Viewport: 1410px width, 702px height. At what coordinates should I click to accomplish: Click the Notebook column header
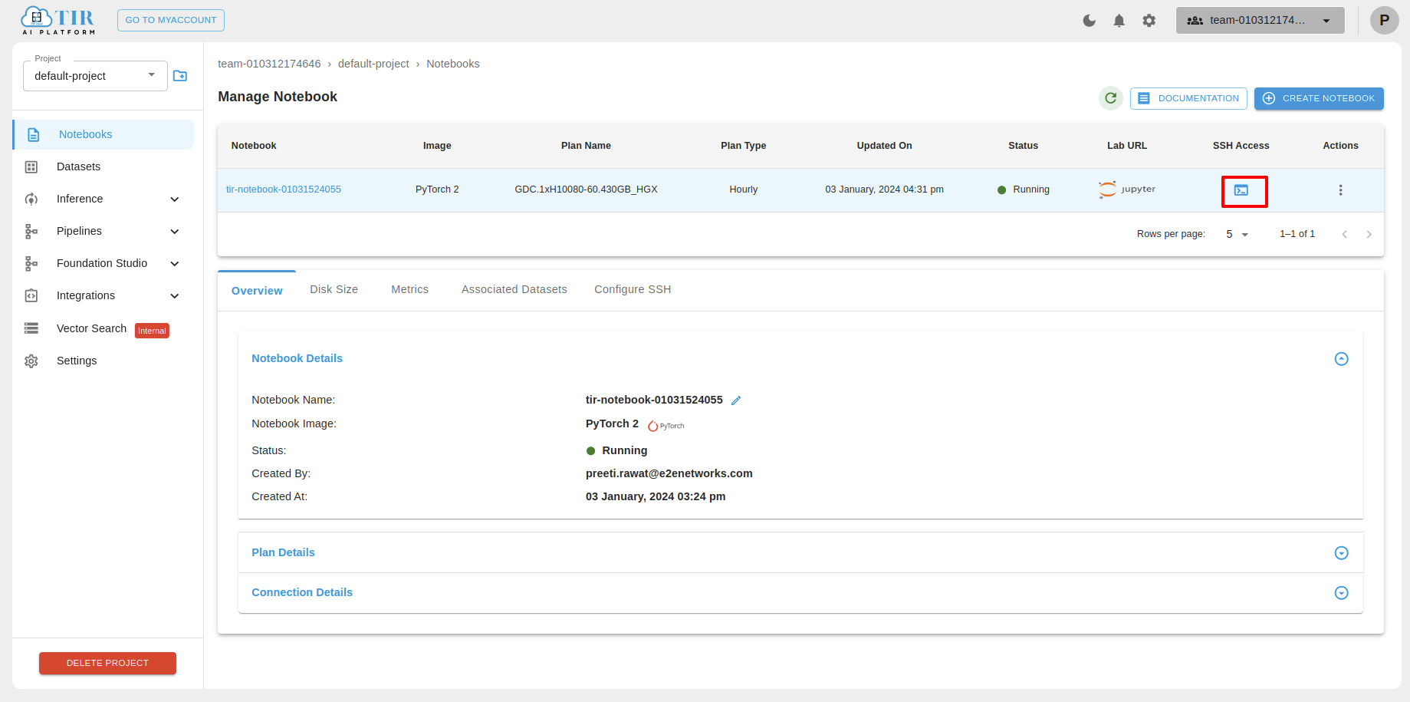pos(254,146)
